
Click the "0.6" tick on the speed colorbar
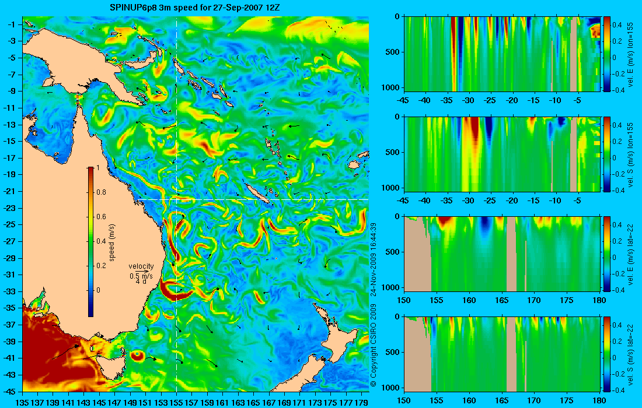pos(101,217)
